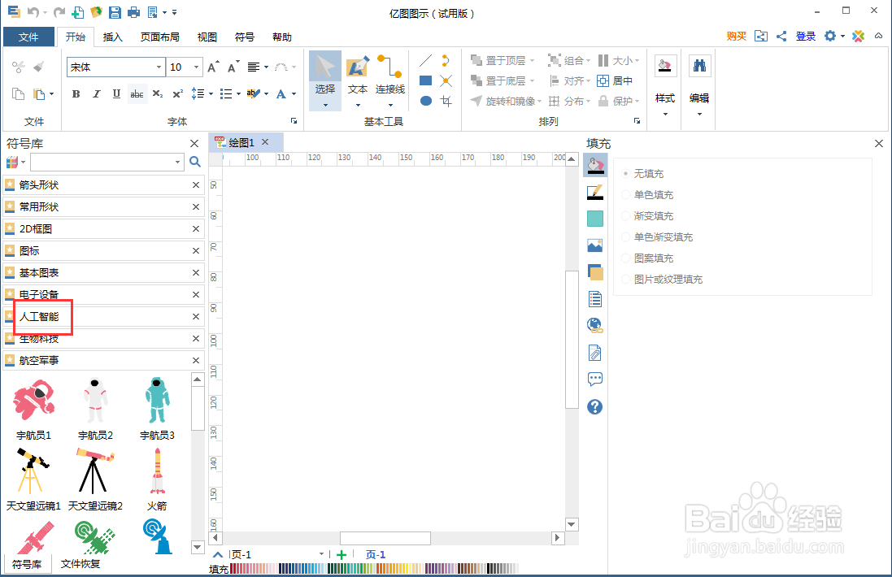Switch to the Symbol ribbon tab
The image size is (892, 577).
coord(245,37)
